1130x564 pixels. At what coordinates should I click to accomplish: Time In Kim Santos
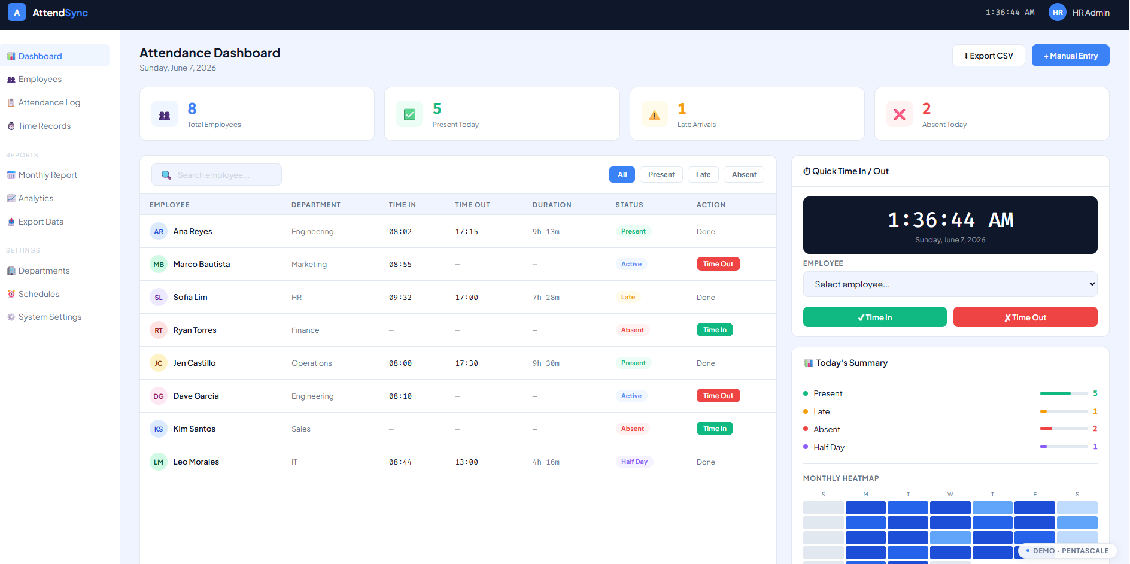[715, 429]
